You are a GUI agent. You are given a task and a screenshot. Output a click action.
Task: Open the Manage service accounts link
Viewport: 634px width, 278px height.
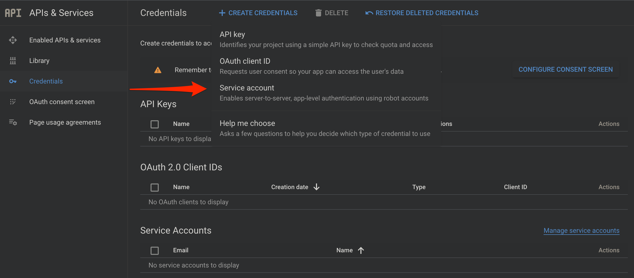(x=581, y=230)
